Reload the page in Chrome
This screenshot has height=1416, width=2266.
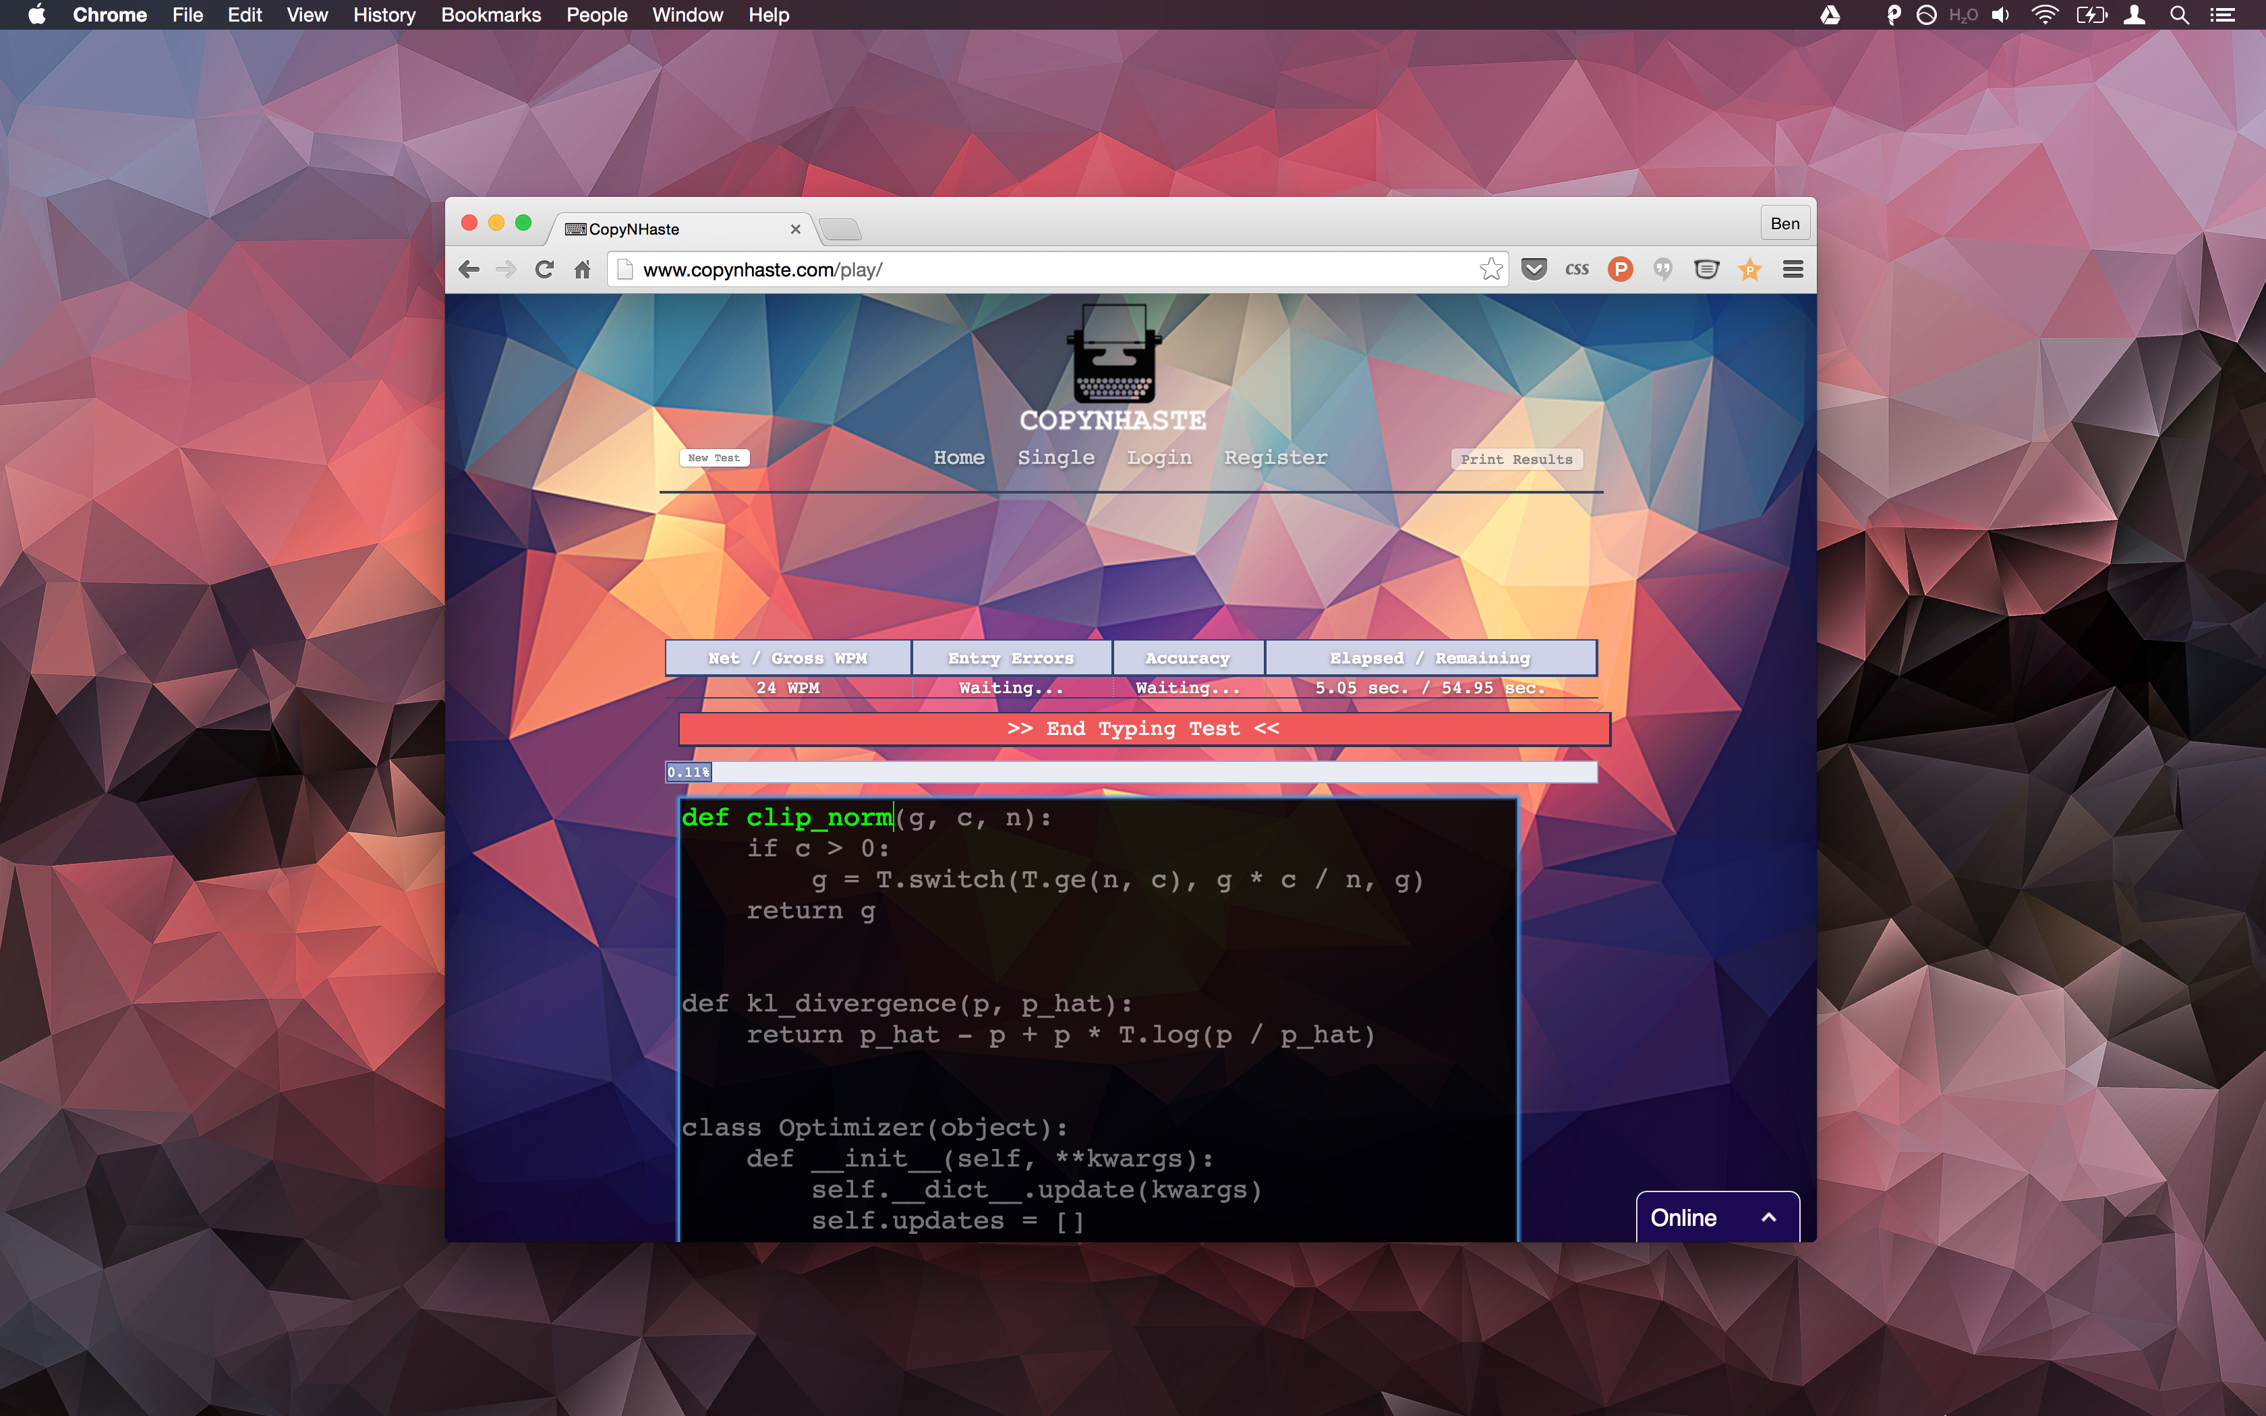[x=544, y=270]
